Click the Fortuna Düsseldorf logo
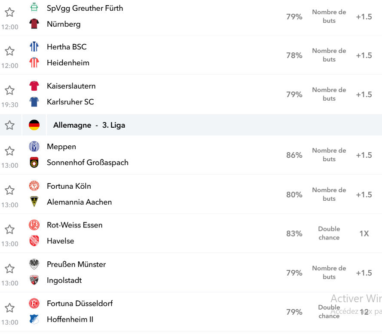Image resolution: width=382 pixels, height=334 pixels. click(34, 303)
